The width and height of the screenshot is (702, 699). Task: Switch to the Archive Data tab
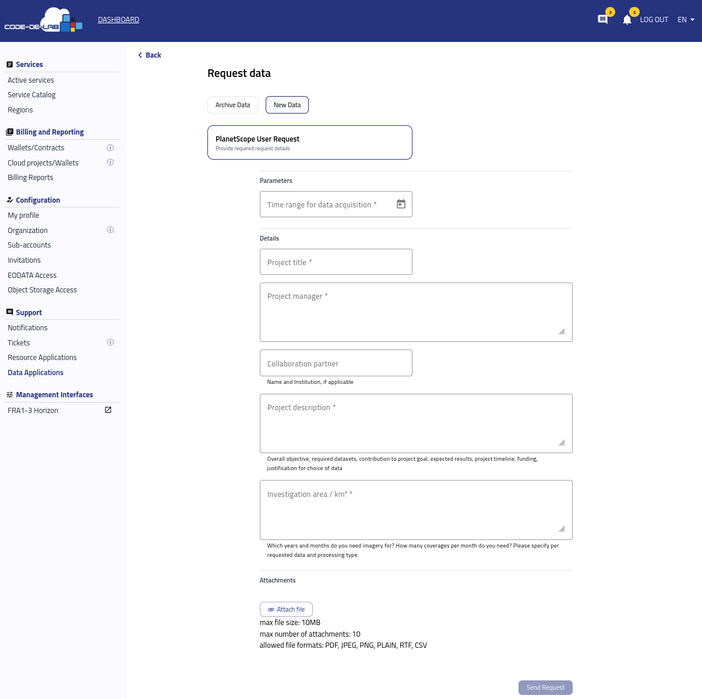pyautogui.click(x=232, y=105)
